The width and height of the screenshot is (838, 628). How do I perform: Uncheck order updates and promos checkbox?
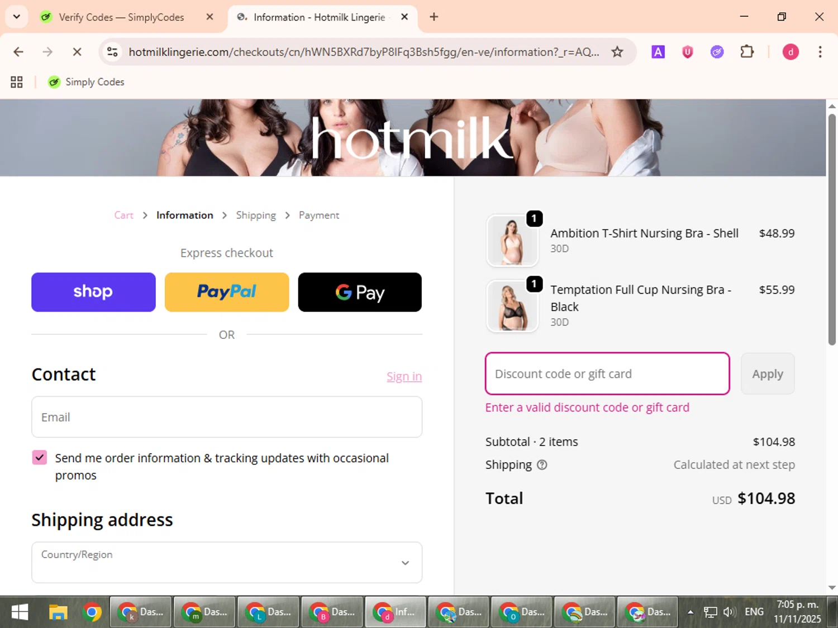coord(40,458)
